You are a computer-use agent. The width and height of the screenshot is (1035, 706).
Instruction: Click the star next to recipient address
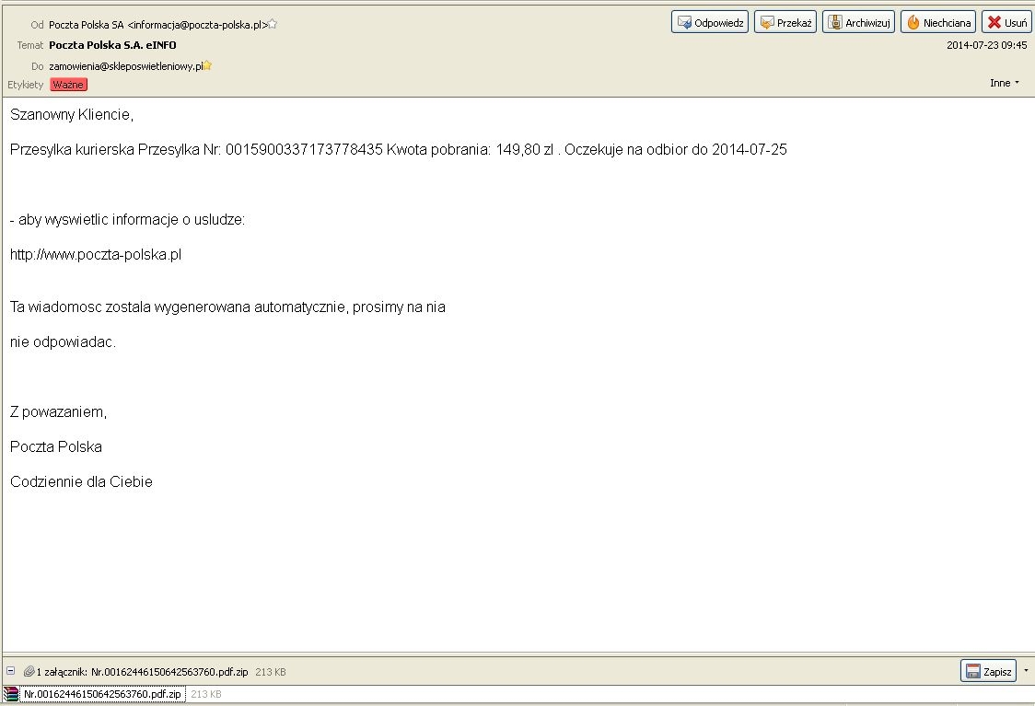[207, 65]
